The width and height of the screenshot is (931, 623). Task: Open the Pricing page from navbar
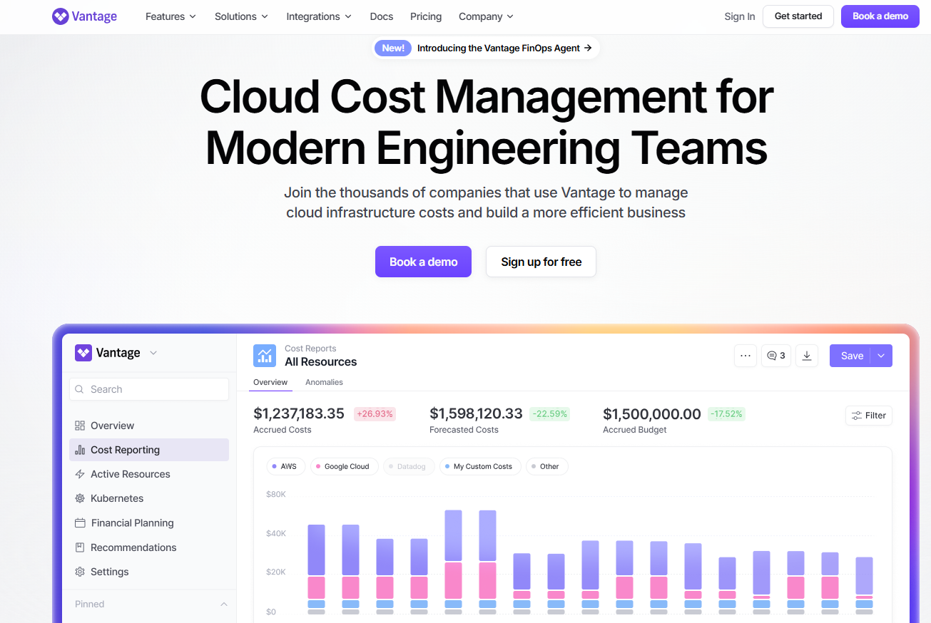point(426,16)
